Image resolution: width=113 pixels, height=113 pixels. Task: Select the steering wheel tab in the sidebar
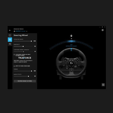[x=10, y=40]
